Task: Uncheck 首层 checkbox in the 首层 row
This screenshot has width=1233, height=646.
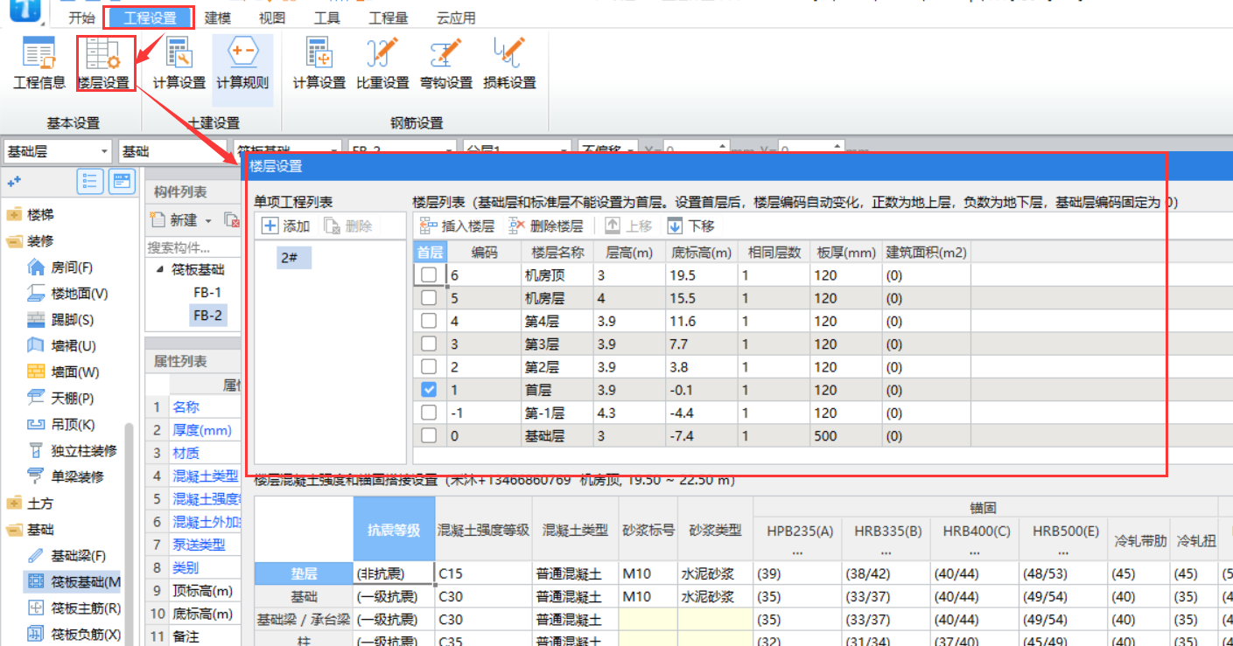Action: pyautogui.click(x=429, y=390)
